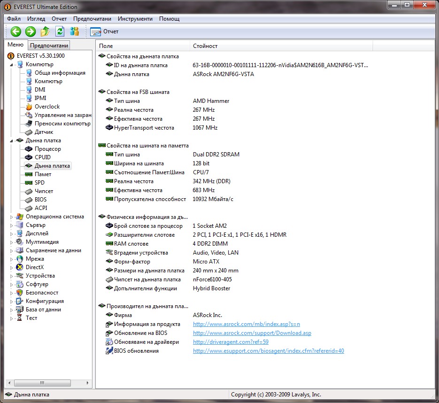Click the Мултимедия speaker icon
Image resolution: width=439 pixels, height=403 pixels.
click(20, 242)
